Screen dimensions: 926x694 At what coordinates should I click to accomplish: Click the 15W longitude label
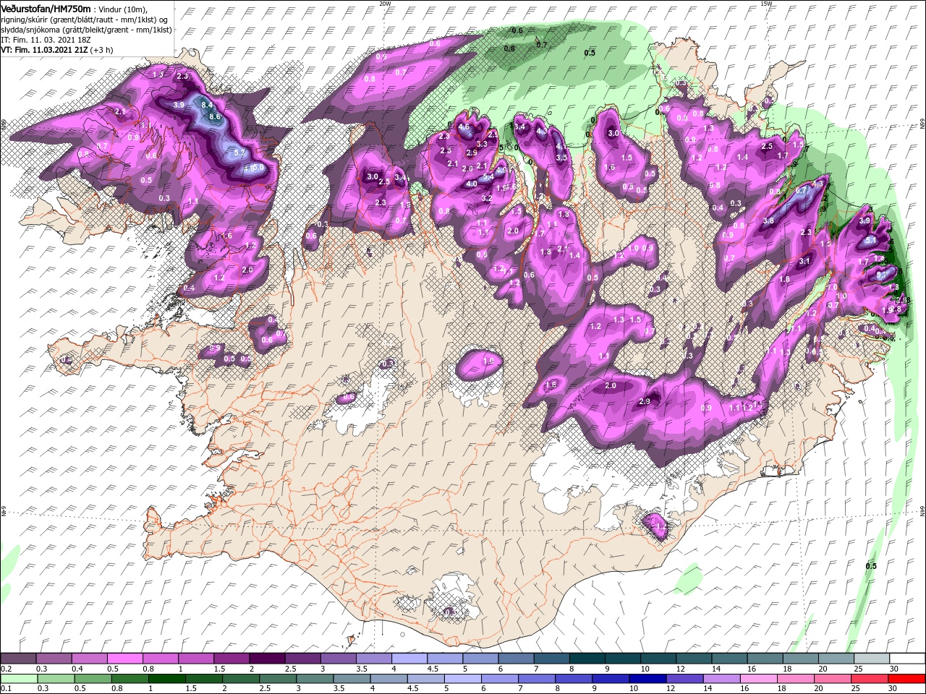point(765,4)
